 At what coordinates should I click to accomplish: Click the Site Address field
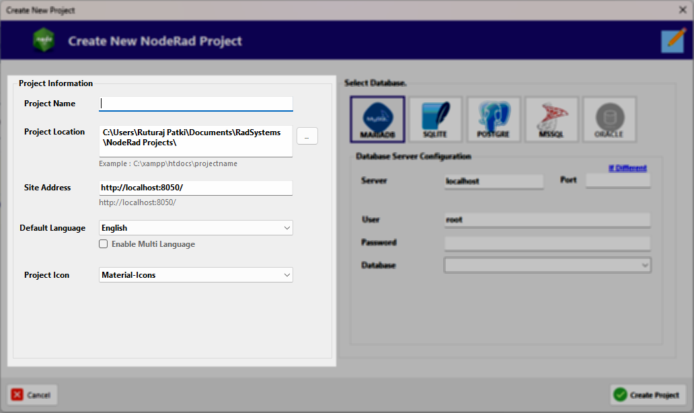tap(196, 188)
